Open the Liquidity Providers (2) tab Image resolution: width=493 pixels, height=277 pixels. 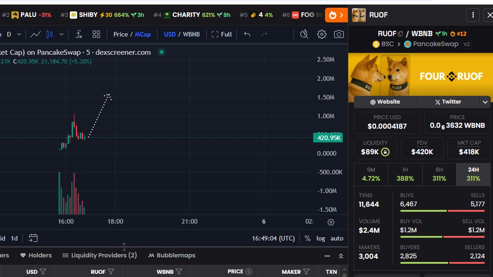pos(100,255)
